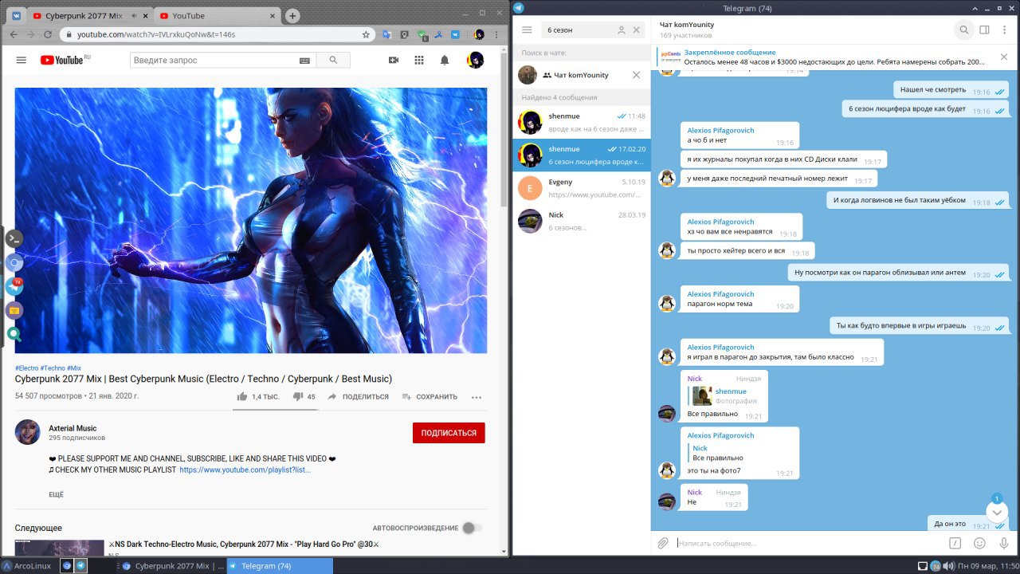Focus the YouTube search field
This screenshot has width=1020, height=574.
tap(212, 60)
